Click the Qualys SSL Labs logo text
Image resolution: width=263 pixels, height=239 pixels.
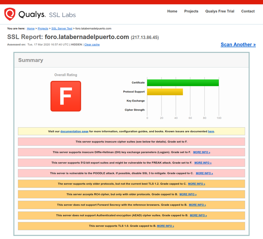tap(47, 15)
